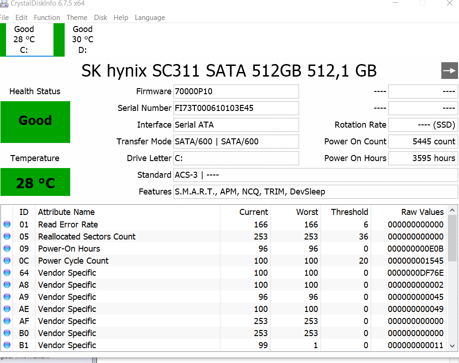Click the Worst column header
The image size is (459, 363).
coord(295,212)
